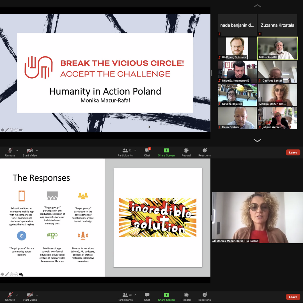Viewport: 303px width, 303px height.
Task: Select Nebojša Kuzmanović's video tile
Action: pos(237,72)
